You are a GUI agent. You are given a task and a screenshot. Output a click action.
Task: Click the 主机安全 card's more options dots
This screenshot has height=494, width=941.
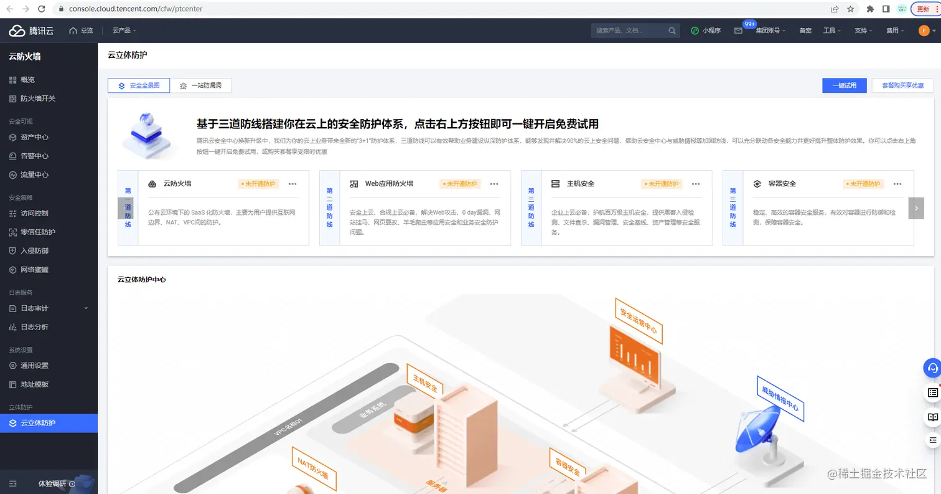tap(696, 184)
